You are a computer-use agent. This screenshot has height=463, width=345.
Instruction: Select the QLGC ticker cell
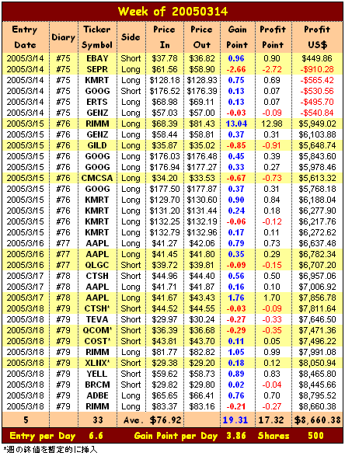tap(97, 265)
